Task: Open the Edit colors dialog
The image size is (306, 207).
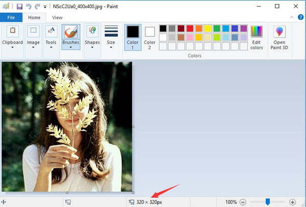Action: 257,37
